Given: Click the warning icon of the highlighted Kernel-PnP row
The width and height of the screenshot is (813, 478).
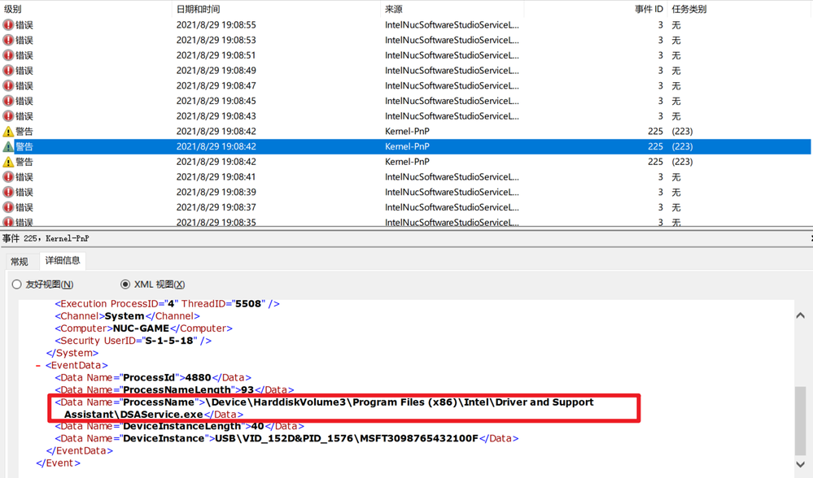Looking at the screenshot, I should 8,146.
